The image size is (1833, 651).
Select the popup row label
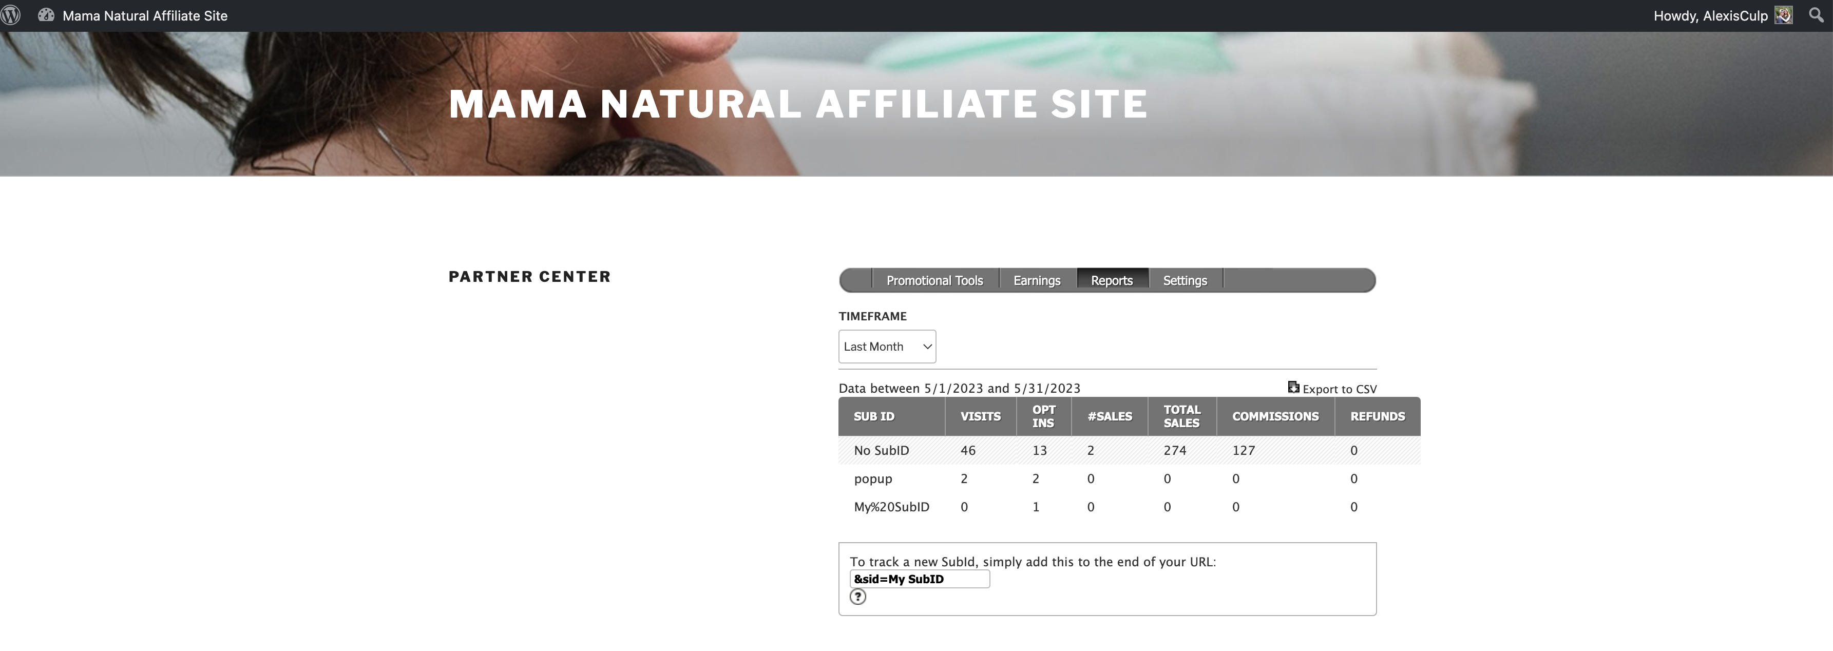click(x=872, y=479)
